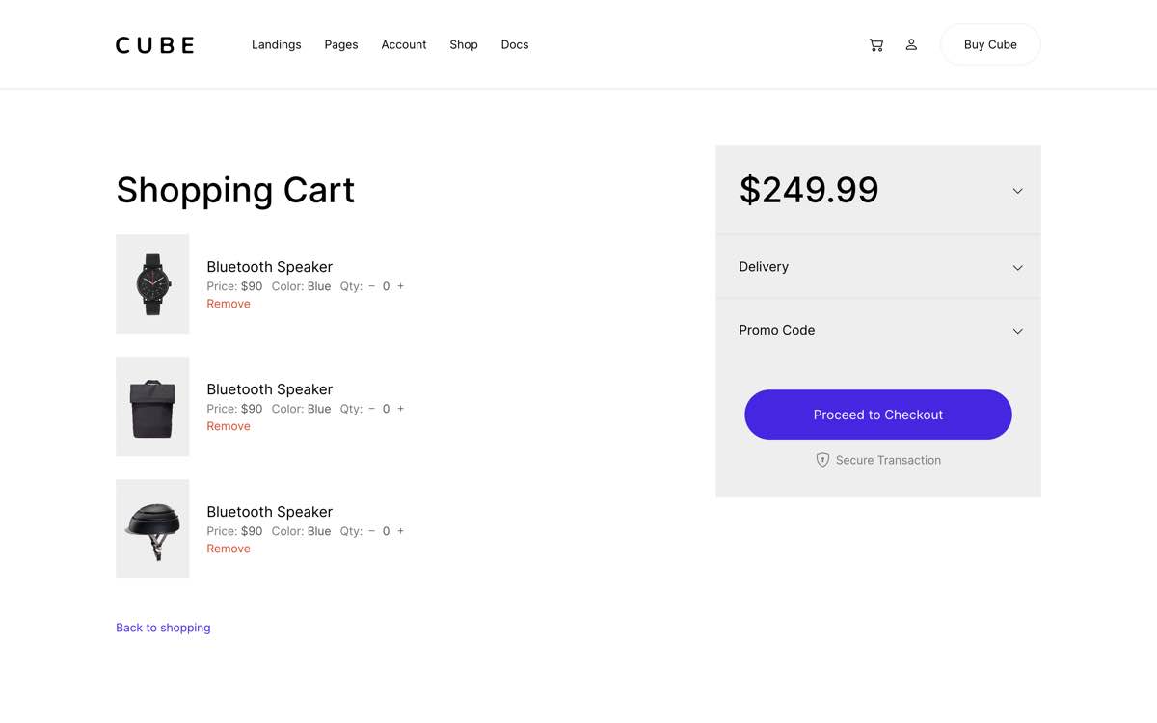Increase quantity of the third Bluetooth Speaker
Viewport: 1157px width, 723px height.
[400, 531]
